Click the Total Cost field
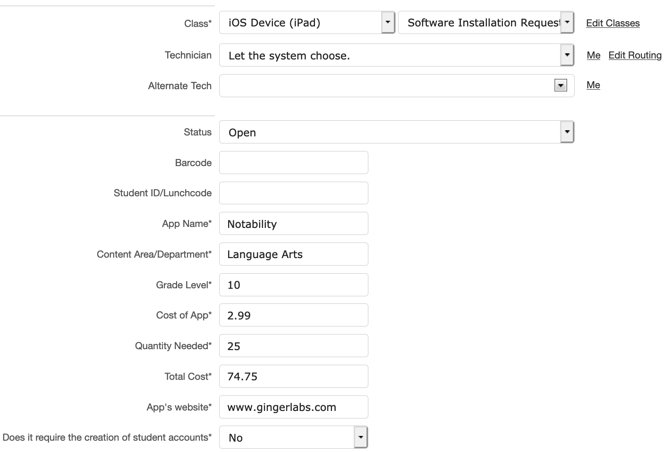This screenshot has height=452, width=664. tap(293, 377)
